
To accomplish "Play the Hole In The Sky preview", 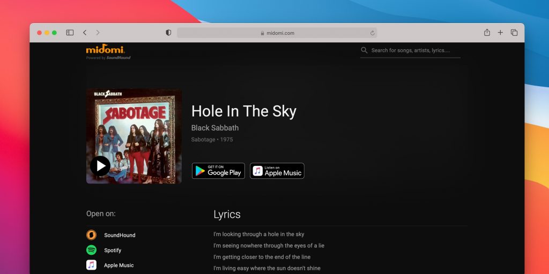I will 100,166.
